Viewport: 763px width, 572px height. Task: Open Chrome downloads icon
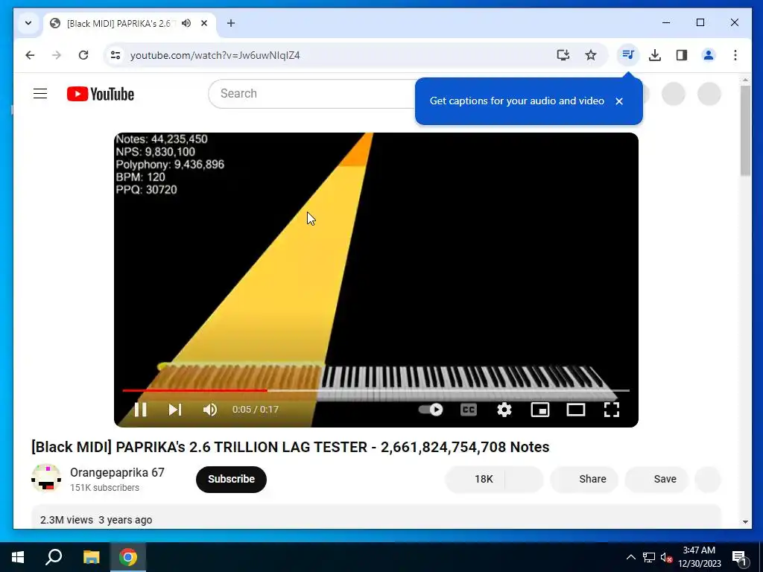coord(655,55)
